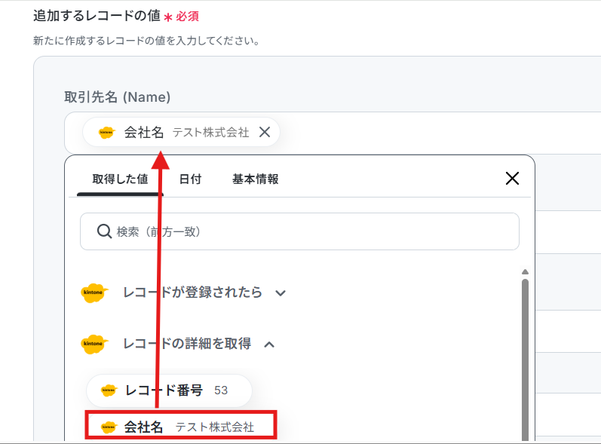Click the 検索（前方一致）search box
This screenshot has width=601, height=444.
299,231
